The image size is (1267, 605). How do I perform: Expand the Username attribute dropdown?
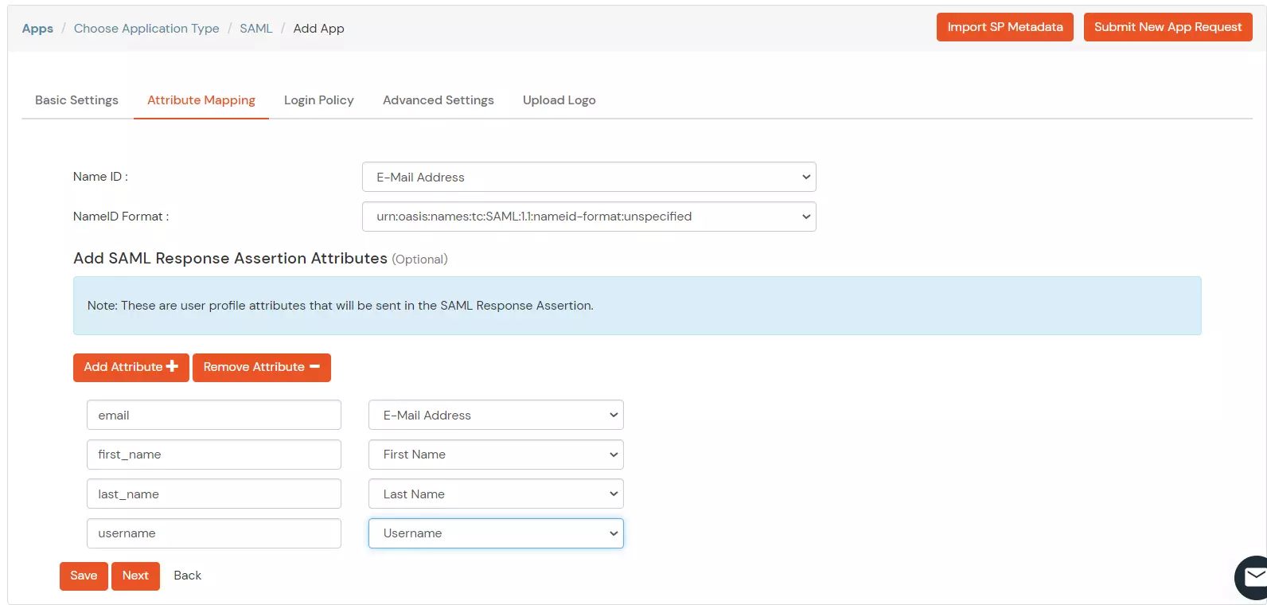(x=496, y=533)
